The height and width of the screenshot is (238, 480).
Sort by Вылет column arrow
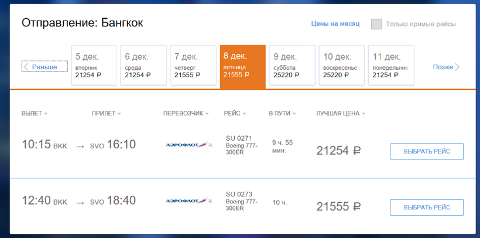click(46, 114)
